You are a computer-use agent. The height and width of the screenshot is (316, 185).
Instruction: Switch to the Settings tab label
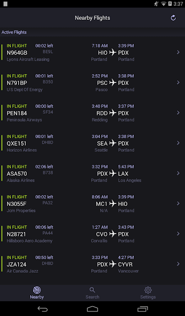pyautogui.click(x=148, y=297)
